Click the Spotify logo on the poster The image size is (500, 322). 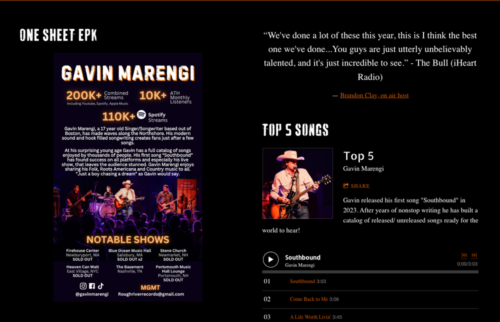[141, 114]
